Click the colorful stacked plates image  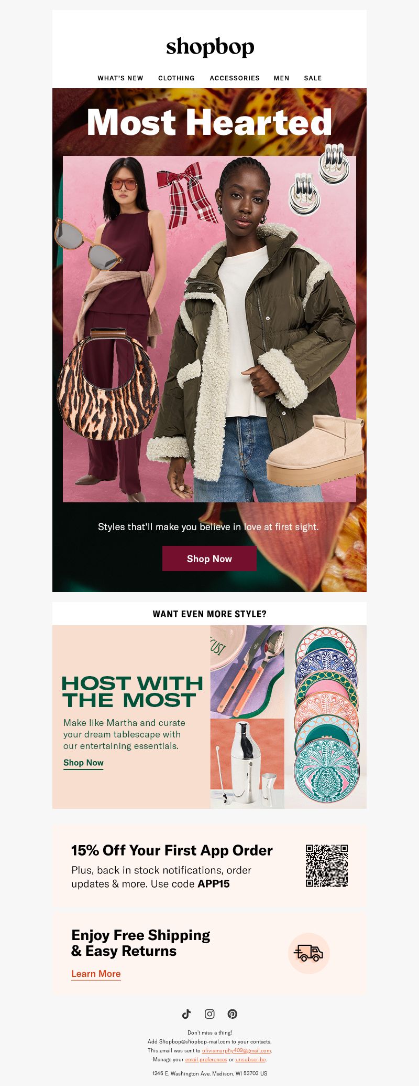[326, 716]
